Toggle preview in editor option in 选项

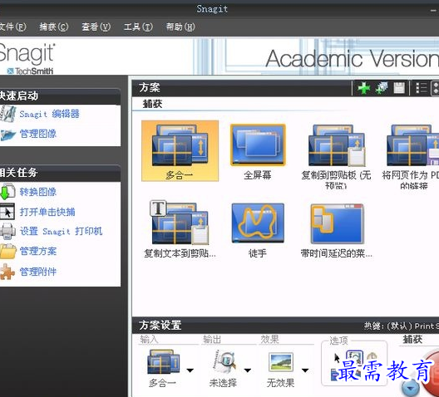click(x=355, y=358)
